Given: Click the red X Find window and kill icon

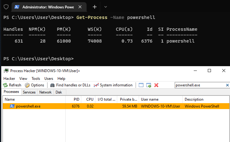Looking at the screenshot, I should click(x=156, y=85).
